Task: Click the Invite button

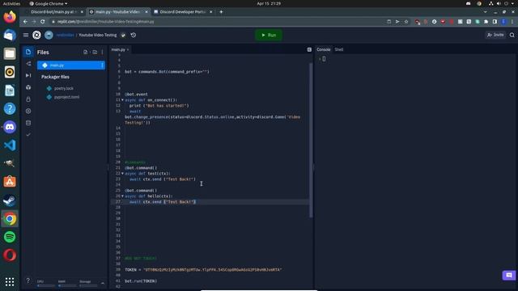Action: (x=495, y=35)
